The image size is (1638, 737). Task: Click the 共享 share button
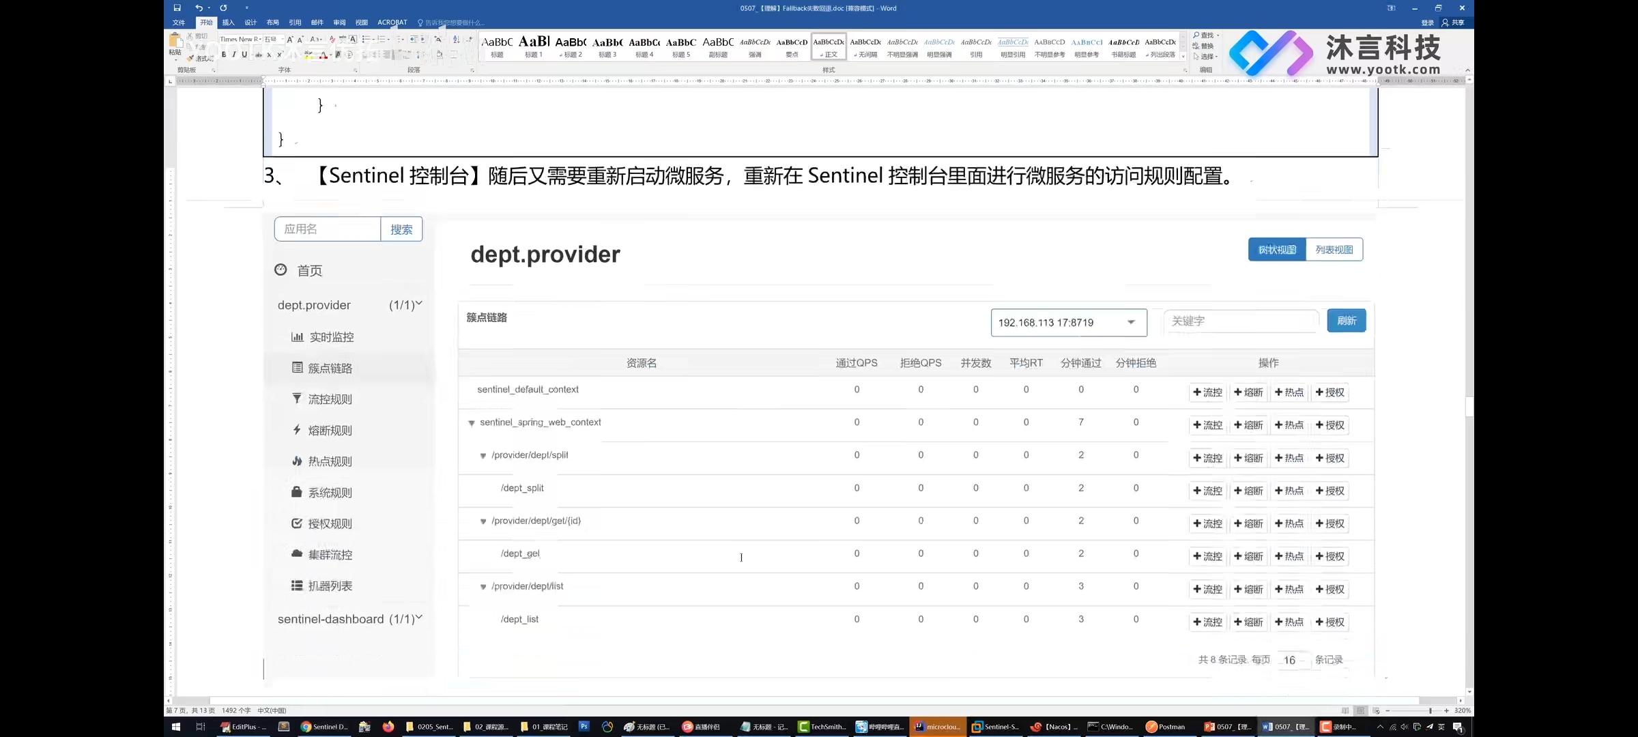click(x=1453, y=23)
